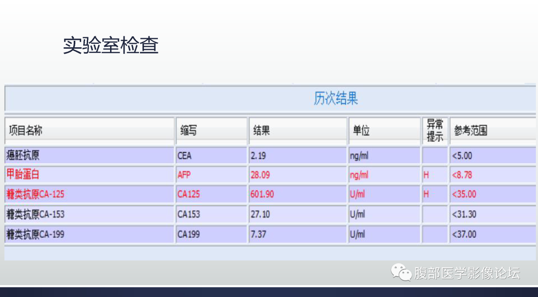
Task: Click the 实验室检查 slide title
Action: coord(111,45)
